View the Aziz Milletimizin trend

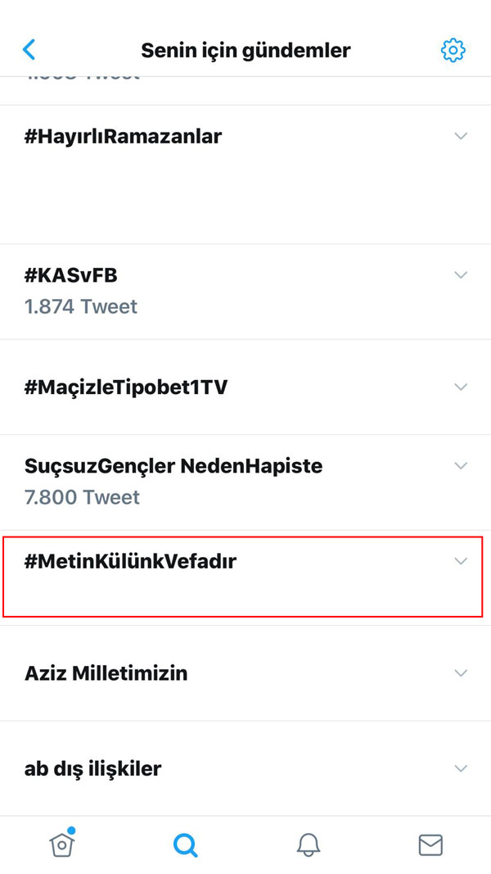pos(106,674)
